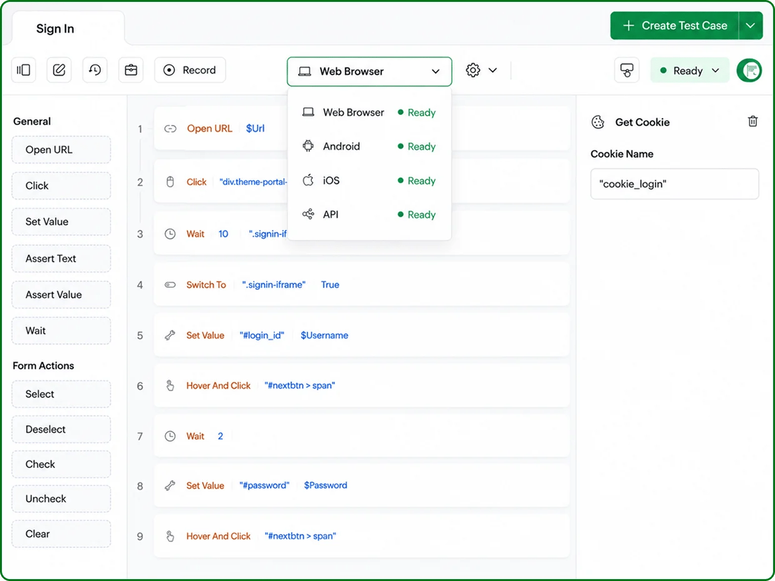Click the mouse icon on step 2
Screen dimensions: 775x581
click(170, 182)
